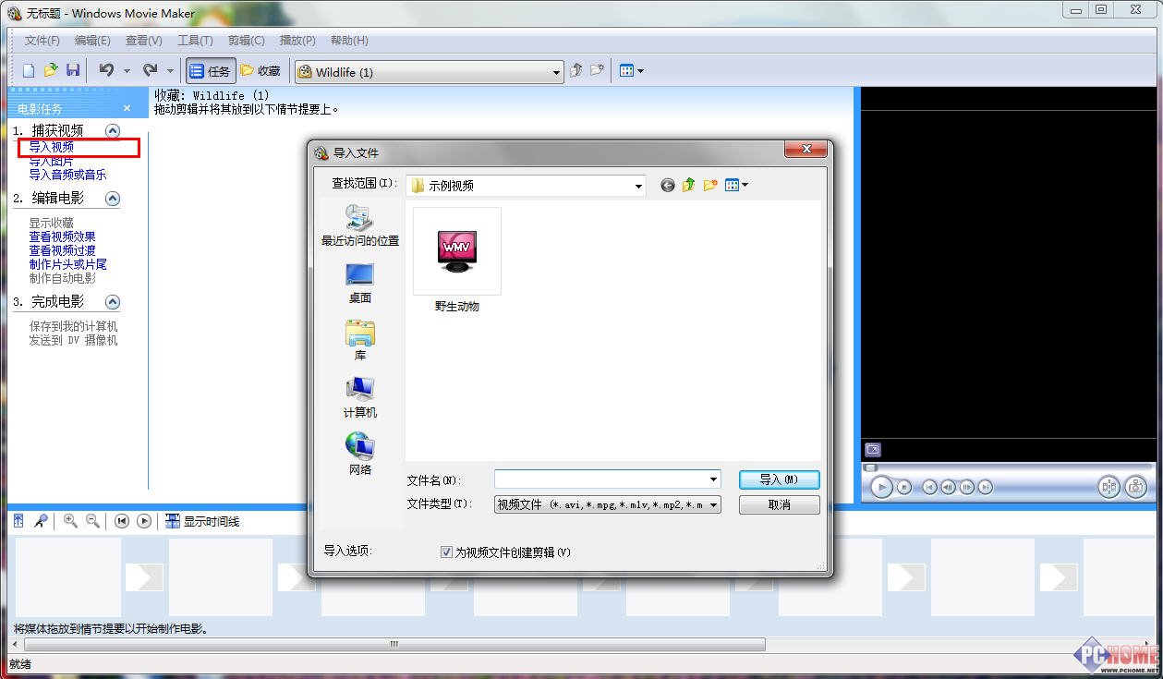Create a new project with the blank page icon
1163x679 pixels.
point(28,69)
